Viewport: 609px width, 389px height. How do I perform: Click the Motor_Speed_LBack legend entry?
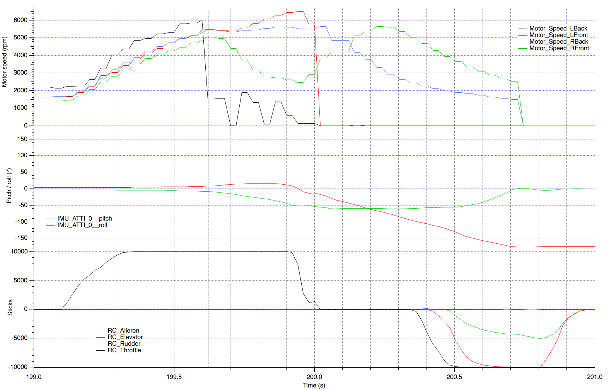[553, 28]
